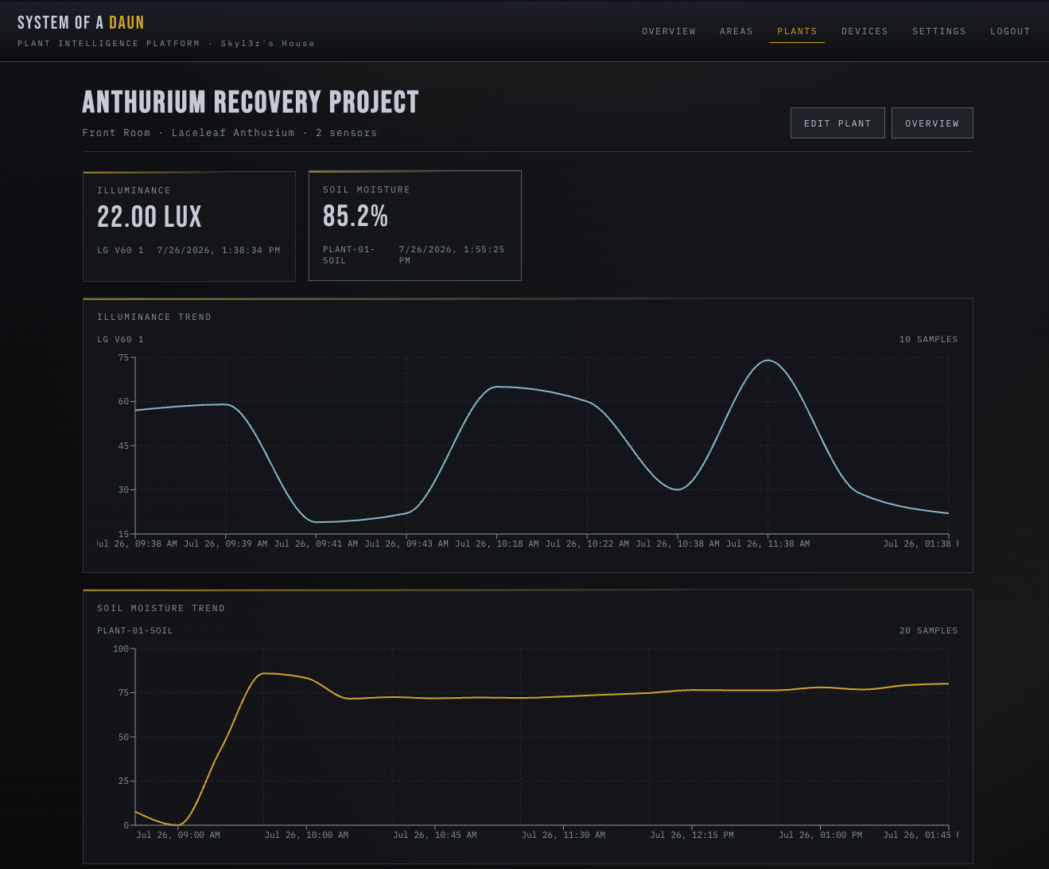The width and height of the screenshot is (1049, 869).
Task: Go to the Areas page
Action: (x=736, y=31)
